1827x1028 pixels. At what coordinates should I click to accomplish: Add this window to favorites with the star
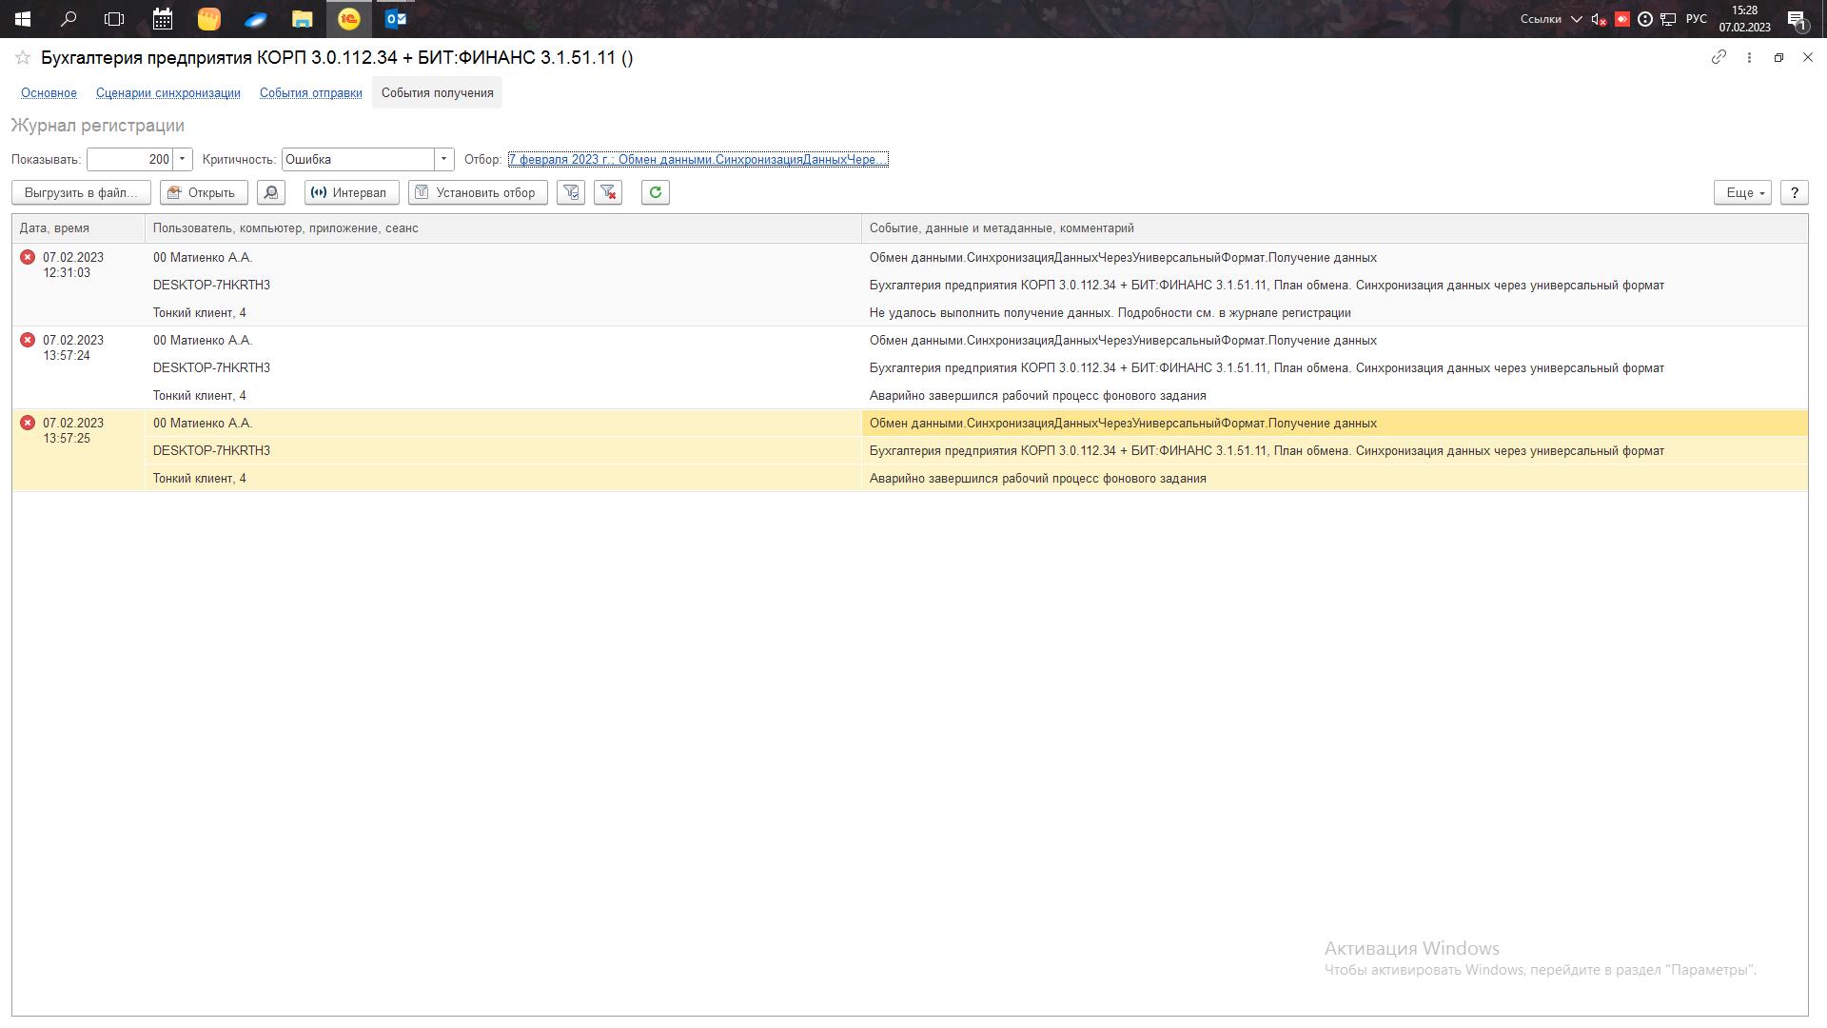pos(23,58)
